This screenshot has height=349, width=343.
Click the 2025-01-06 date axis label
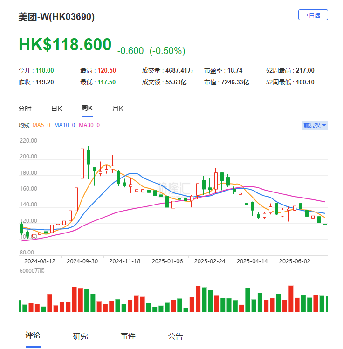tap(167, 261)
